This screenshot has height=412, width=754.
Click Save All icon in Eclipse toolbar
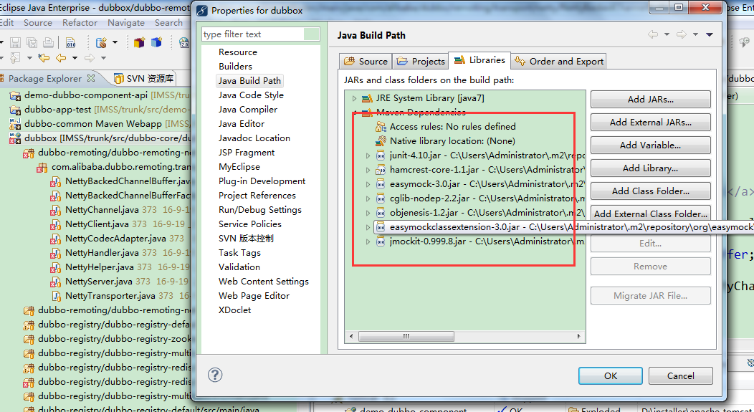pos(32,43)
